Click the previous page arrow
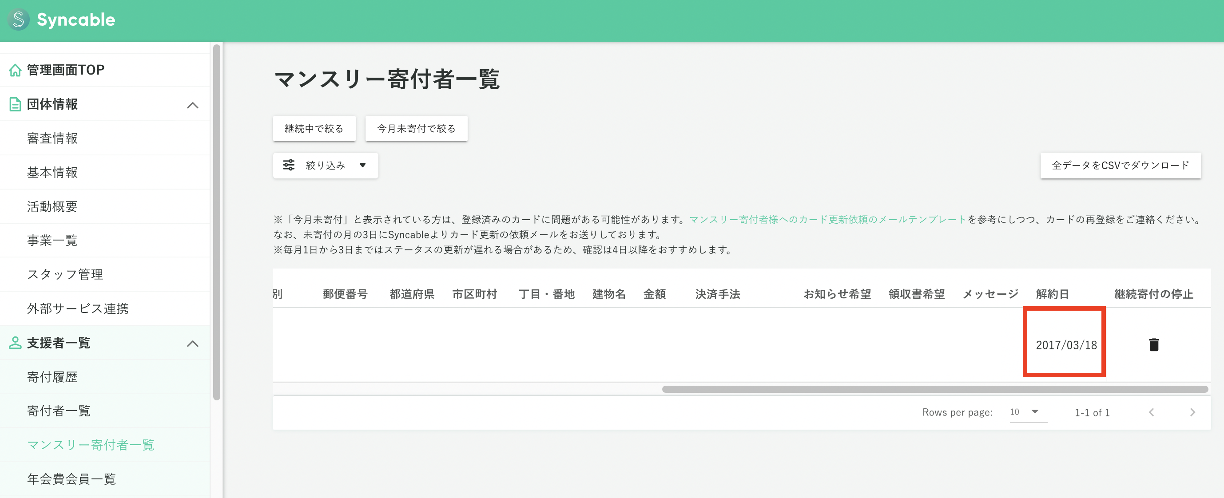The width and height of the screenshot is (1224, 498). tap(1151, 412)
